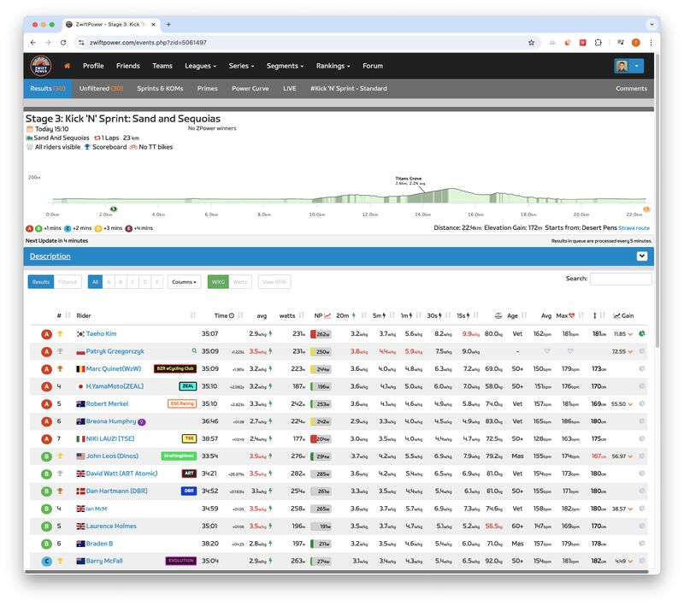Filter results to category B only

click(120, 281)
